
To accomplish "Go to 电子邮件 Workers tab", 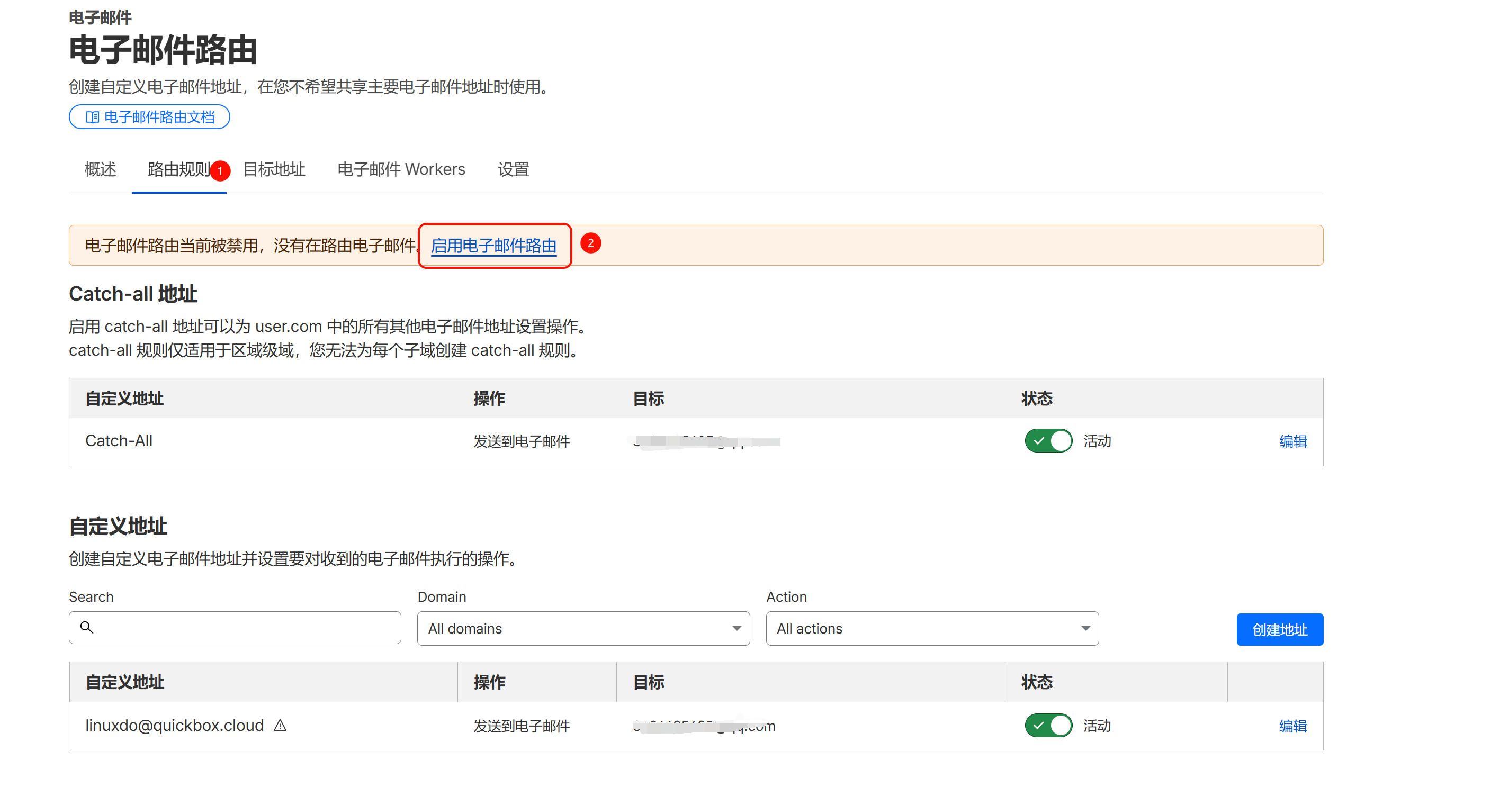I will (x=401, y=169).
